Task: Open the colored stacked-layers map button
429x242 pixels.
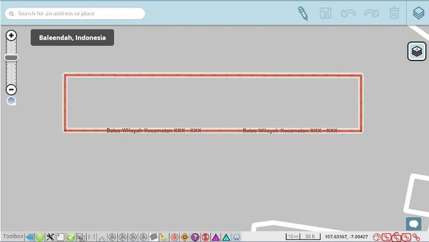Action: click(x=417, y=51)
